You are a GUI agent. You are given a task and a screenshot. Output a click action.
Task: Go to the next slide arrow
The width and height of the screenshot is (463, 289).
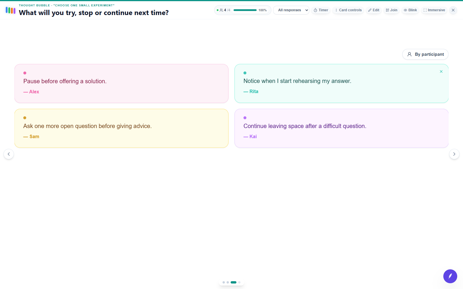(x=454, y=154)
